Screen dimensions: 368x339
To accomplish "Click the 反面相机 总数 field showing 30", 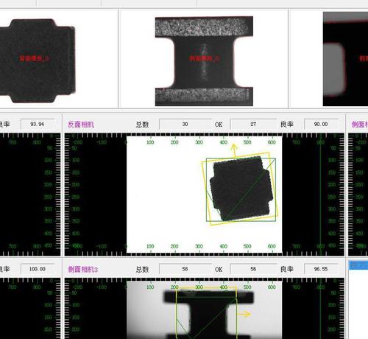I will click(185, 124).
